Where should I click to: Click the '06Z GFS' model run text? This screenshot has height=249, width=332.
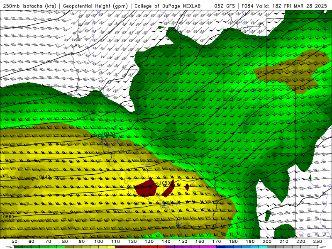[225, 6]
